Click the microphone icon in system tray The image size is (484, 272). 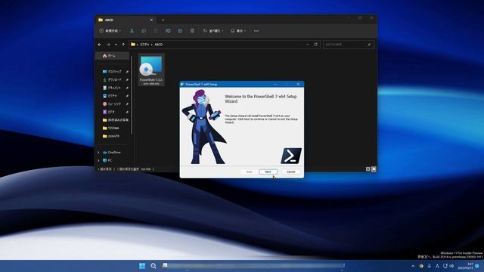429,266
